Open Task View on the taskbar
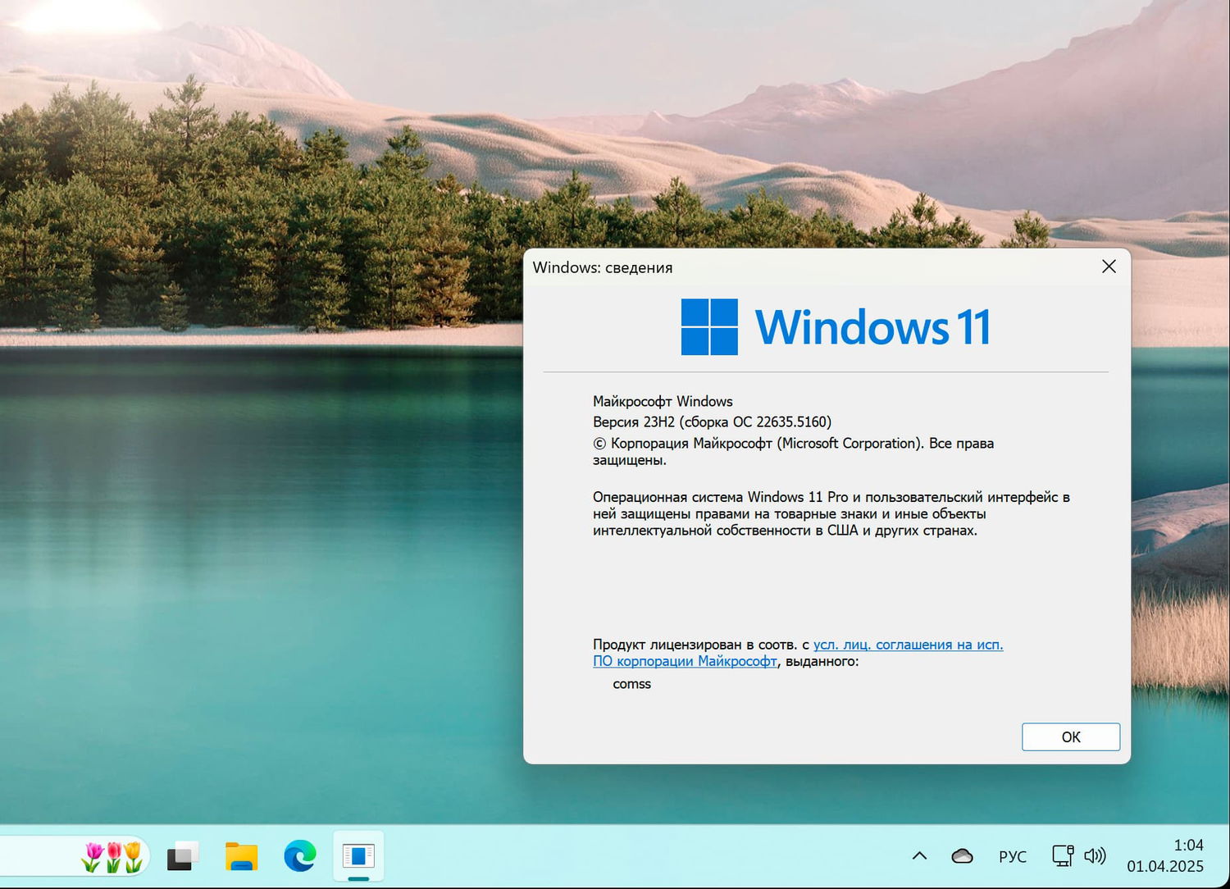 click(181, 855)
